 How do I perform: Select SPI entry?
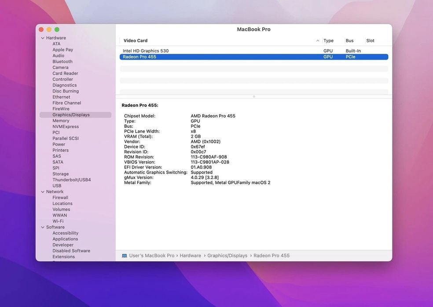[x=56, y=168]
